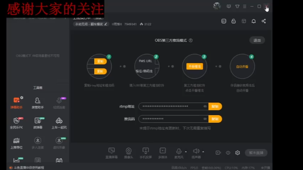Click the help question mark next to OBS mode title

tap(190, 40)
